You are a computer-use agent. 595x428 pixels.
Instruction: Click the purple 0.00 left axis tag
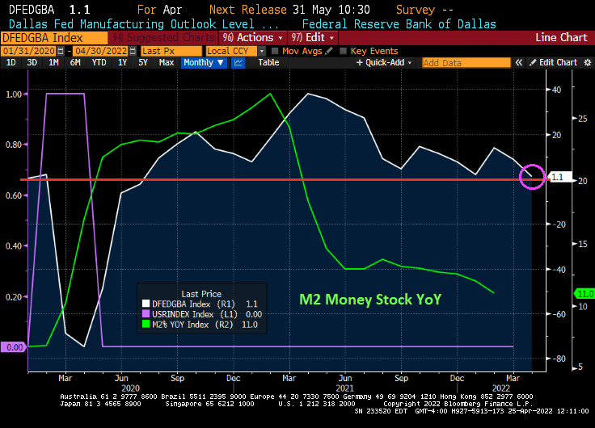(13, 346)
